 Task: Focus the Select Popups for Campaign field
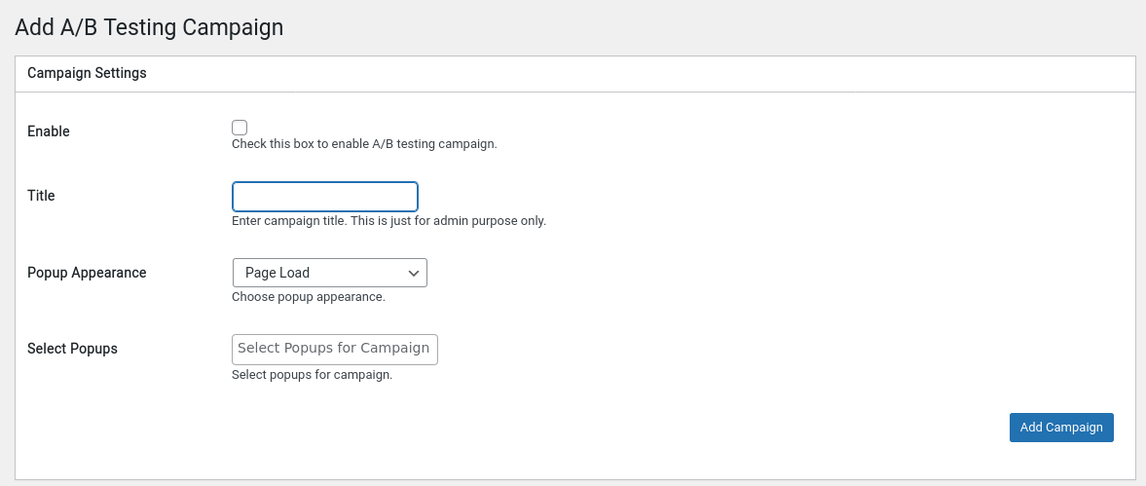pyautogui.click(x=334, y=349)
